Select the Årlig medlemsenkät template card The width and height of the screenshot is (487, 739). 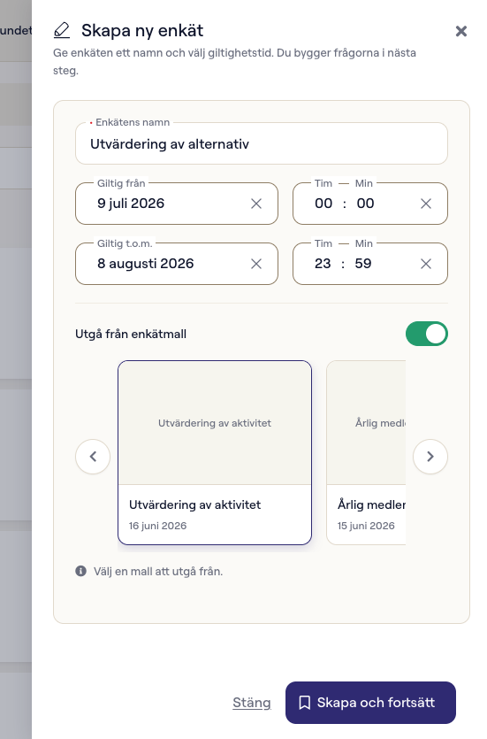click(x=366, y=452)
